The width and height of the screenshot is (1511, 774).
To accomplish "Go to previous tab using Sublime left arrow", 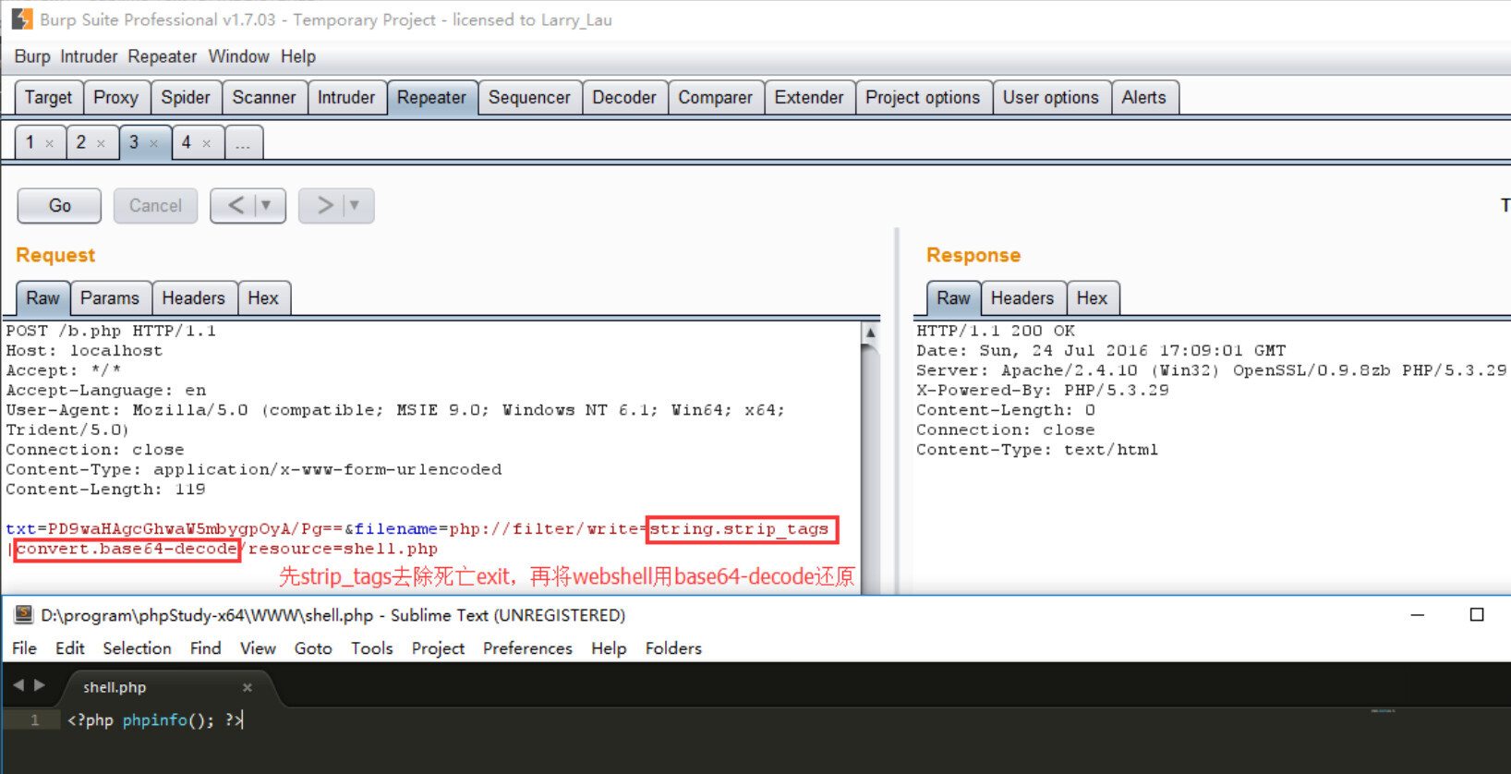I will pos(18,685).
